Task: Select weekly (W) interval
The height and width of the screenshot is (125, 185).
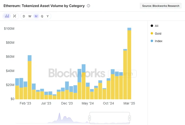Action: pos(30,16)
